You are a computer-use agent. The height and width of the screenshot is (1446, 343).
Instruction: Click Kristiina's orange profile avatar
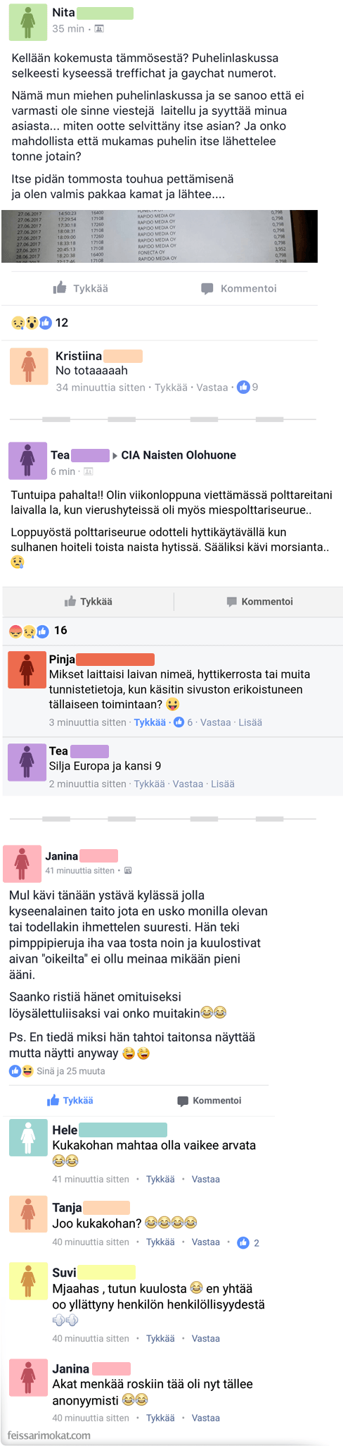click(29, 366)
